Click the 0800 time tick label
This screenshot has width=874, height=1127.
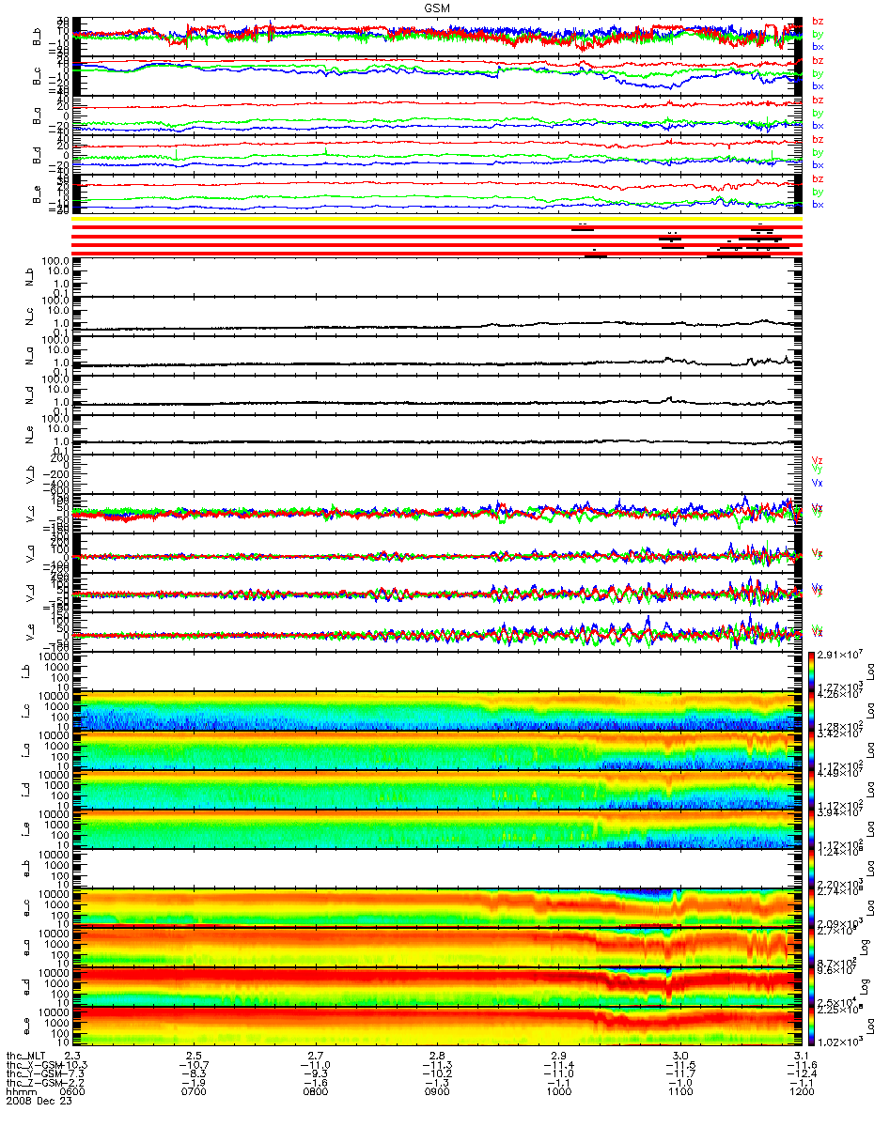tap(316, 1093)
